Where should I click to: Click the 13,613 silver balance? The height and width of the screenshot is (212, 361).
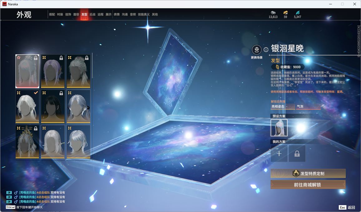(x=273, y=17)
